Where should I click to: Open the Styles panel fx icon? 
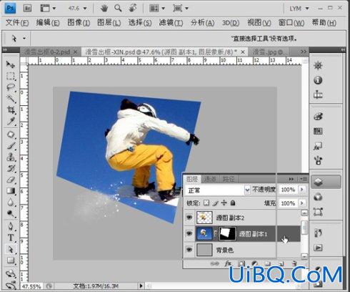coord(318,146)
